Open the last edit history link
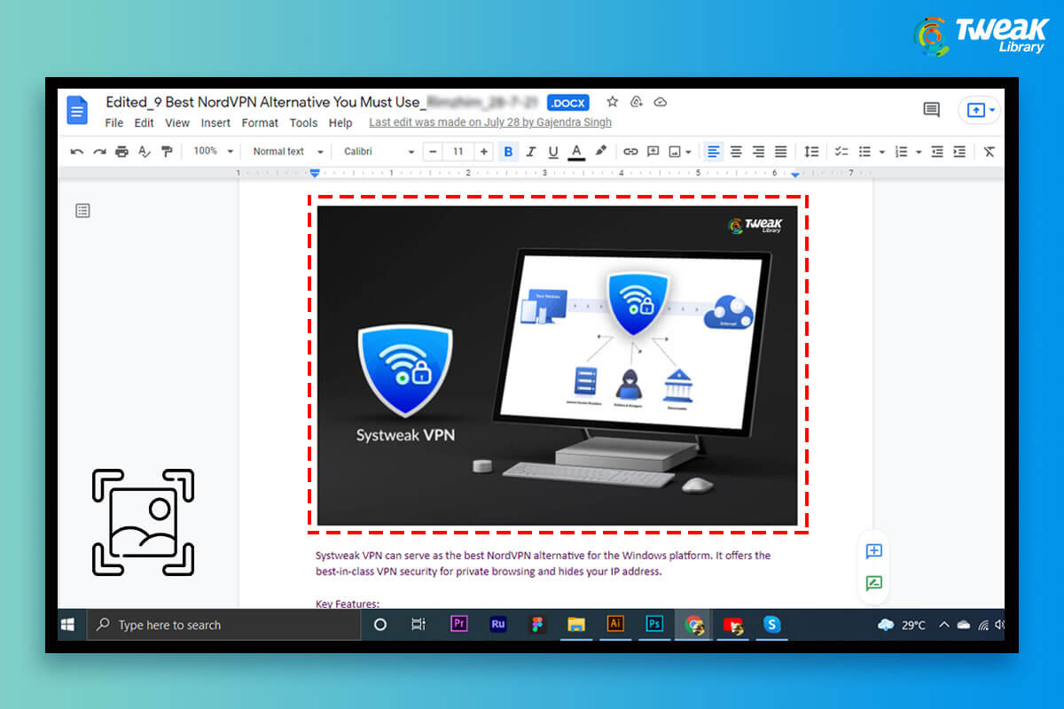This screenshot has height=709, width=1064. 489,122
